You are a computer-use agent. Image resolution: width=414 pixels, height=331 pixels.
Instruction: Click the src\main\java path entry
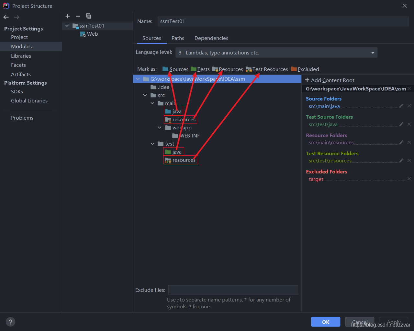click(x=324, y=106)
